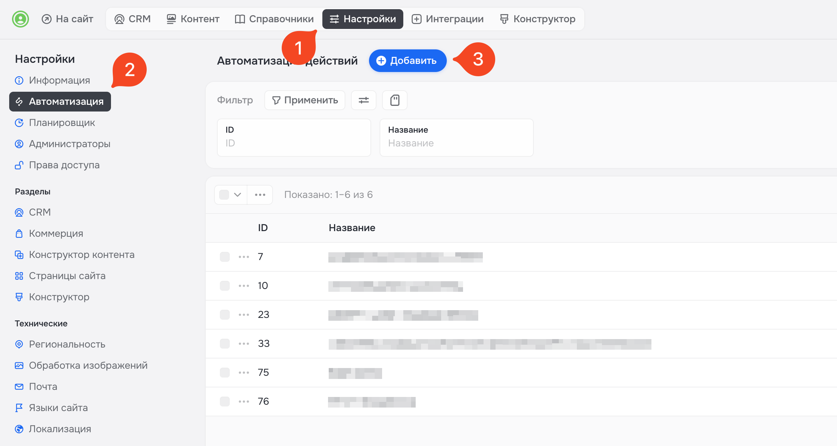837x446 pixels.
Task: Click the Информация info icon
Action: point(19,80)
